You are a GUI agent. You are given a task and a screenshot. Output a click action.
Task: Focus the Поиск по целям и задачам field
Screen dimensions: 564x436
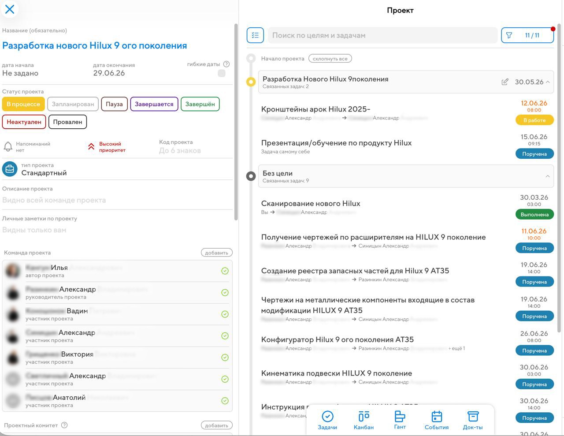pos(382,35)
